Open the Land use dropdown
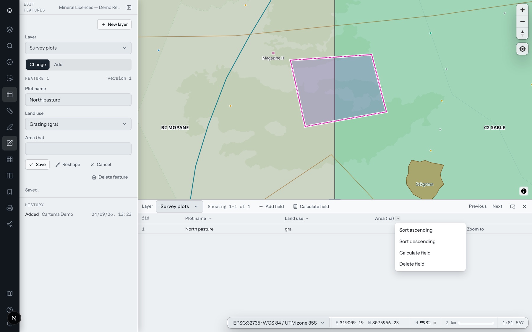The image size is (532, 332). 78,124
